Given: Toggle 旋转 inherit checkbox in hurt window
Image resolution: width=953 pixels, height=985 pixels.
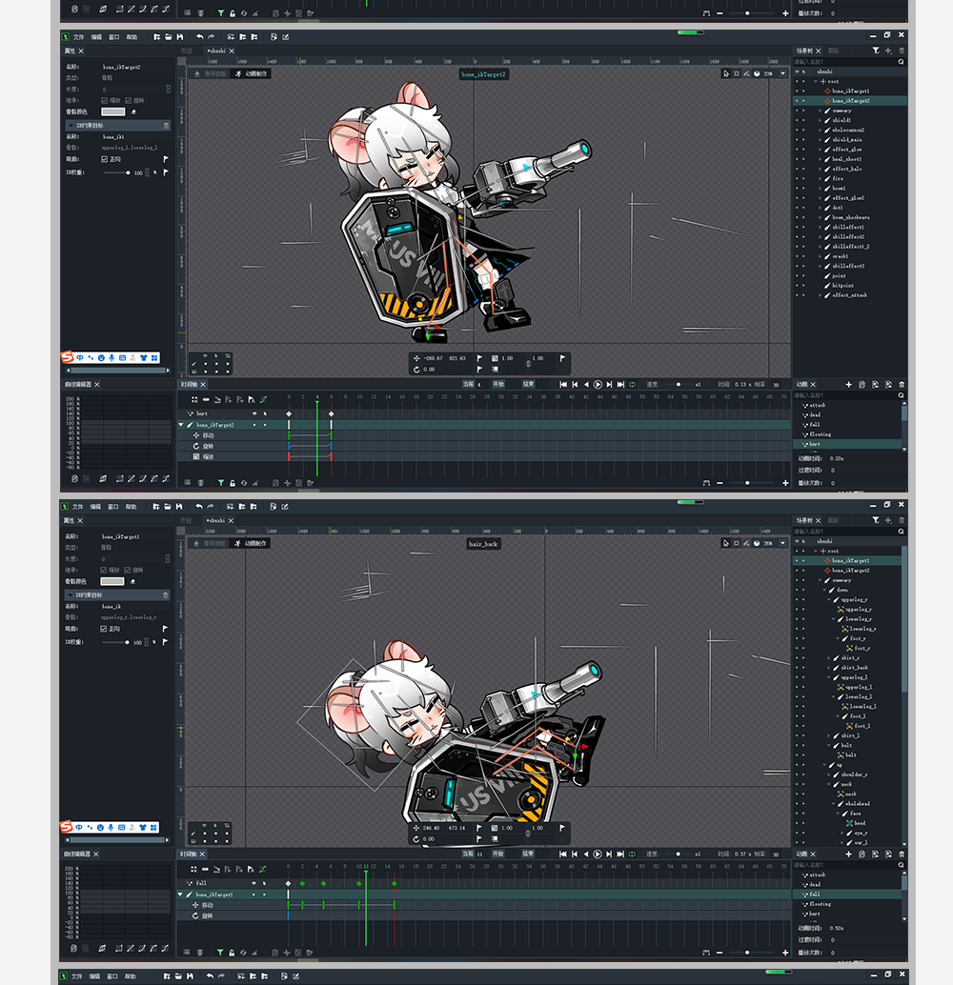Looking at the screenshot, I should [x=129, y=101].
